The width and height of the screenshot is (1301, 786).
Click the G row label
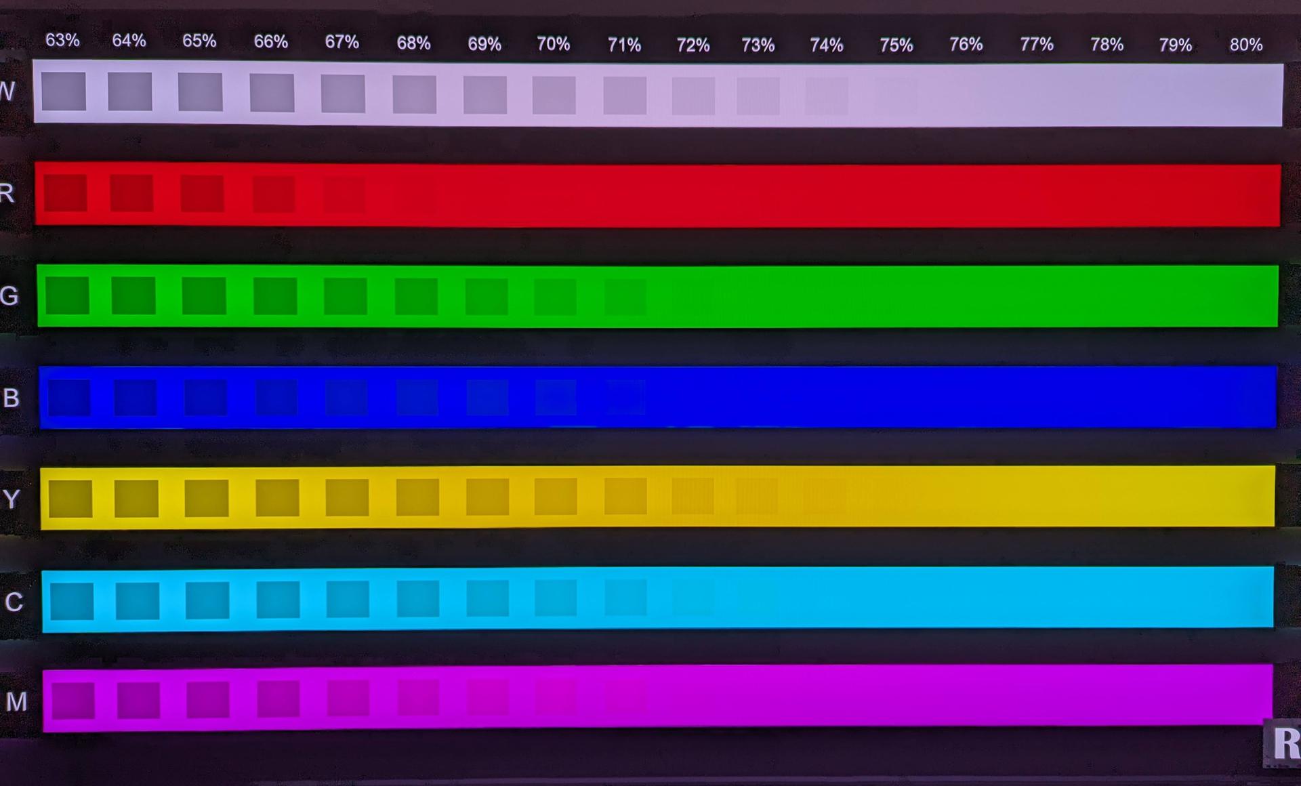point(9,295)
